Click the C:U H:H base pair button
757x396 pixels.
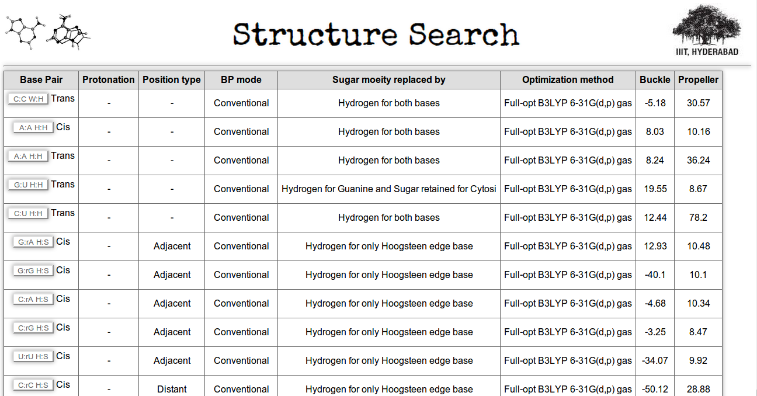click(28, 213)
